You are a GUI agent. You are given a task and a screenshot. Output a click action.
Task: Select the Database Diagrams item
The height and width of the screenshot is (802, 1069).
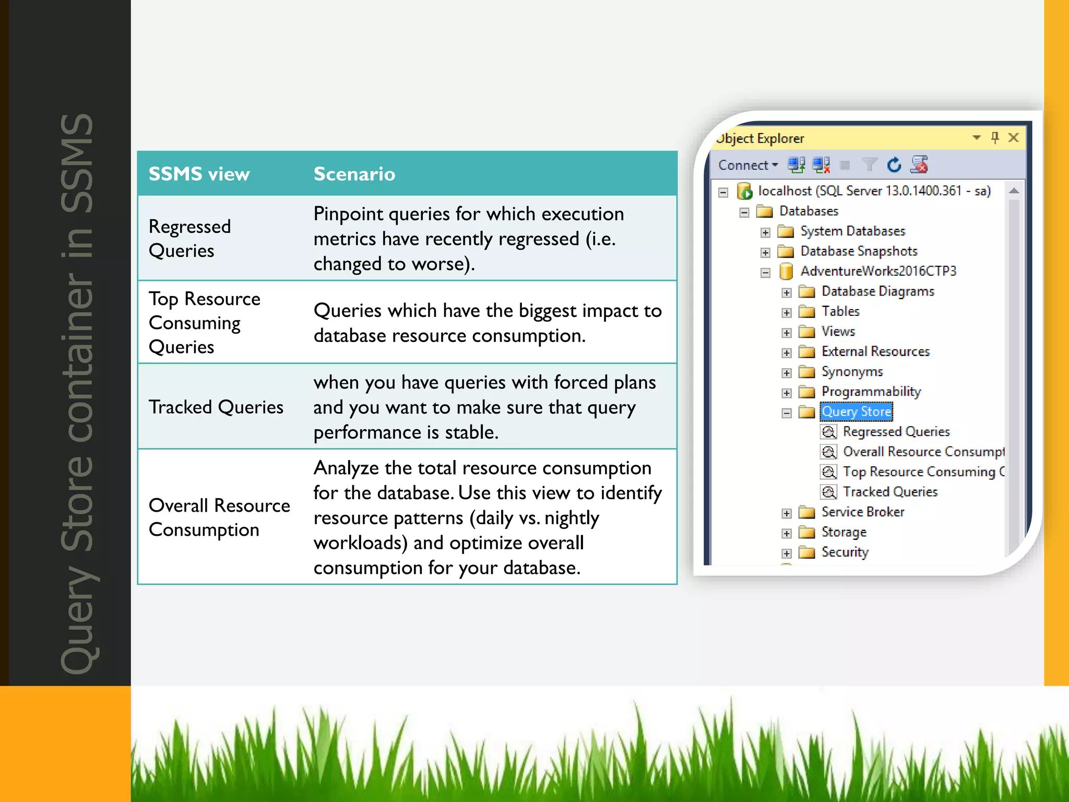click(x=878, y=291)
